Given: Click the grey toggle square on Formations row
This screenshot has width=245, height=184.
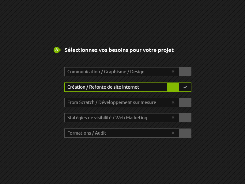Looking at the screenshot, I should click(185, 133).
